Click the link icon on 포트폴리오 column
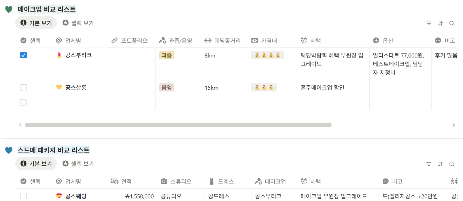463x201 pixels. [x=115, y=40]
